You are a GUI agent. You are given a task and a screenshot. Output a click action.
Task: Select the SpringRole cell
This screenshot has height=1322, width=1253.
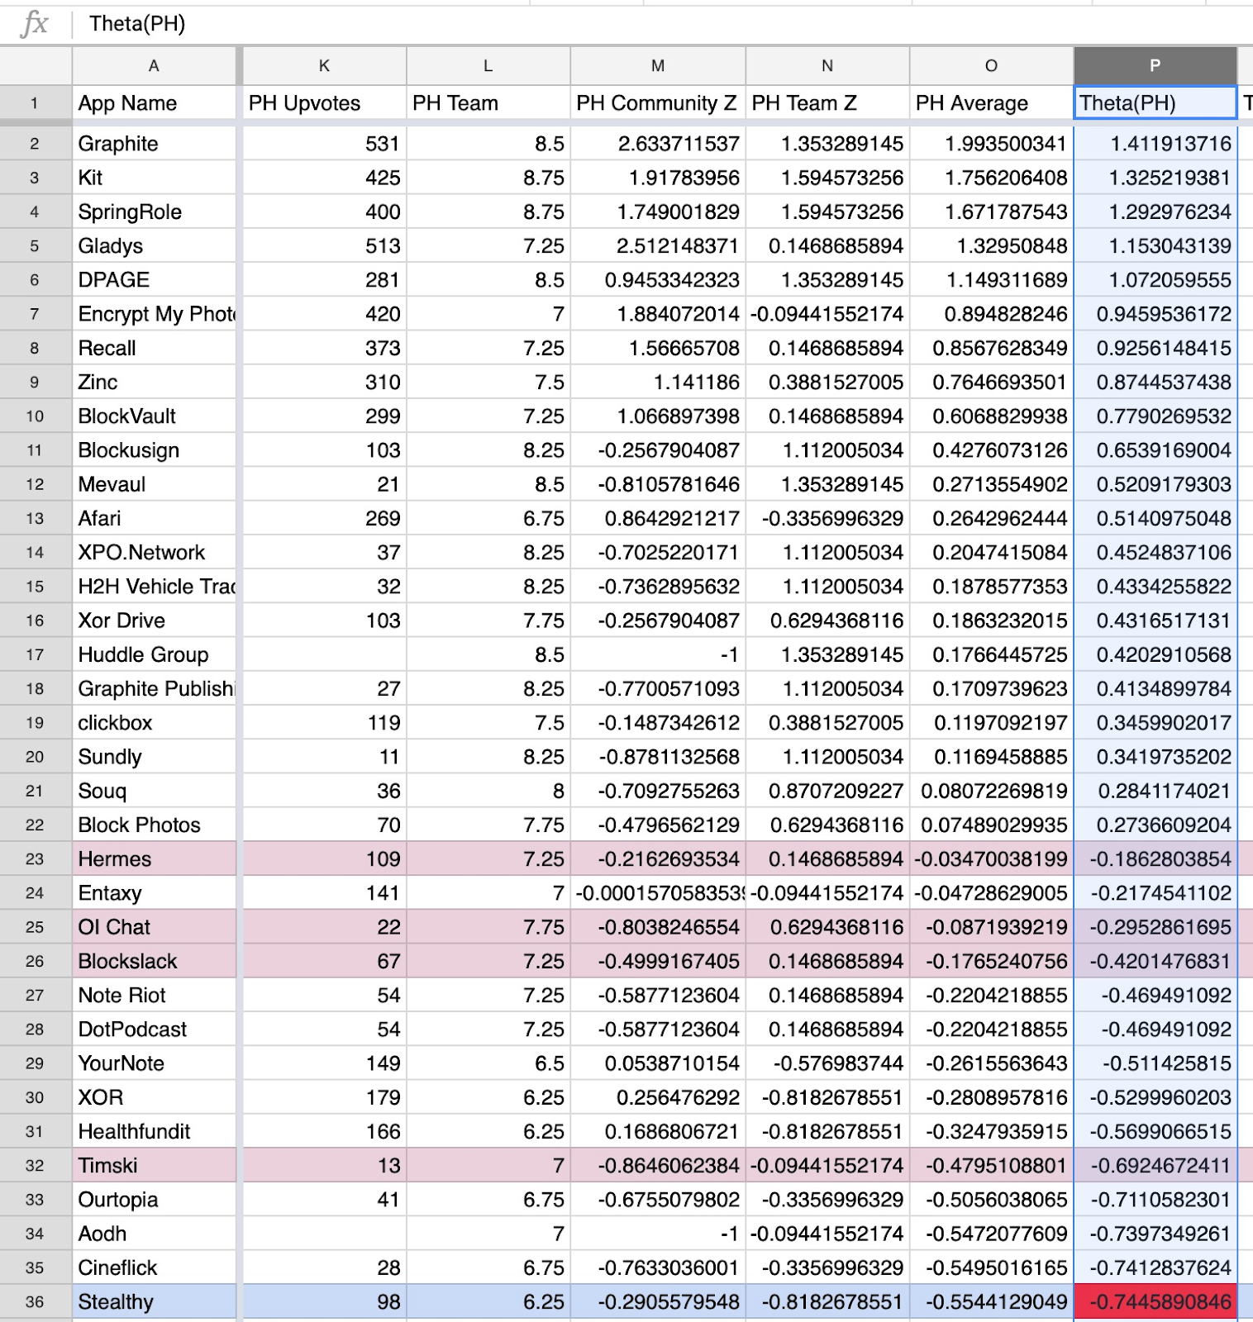point(155,212)
